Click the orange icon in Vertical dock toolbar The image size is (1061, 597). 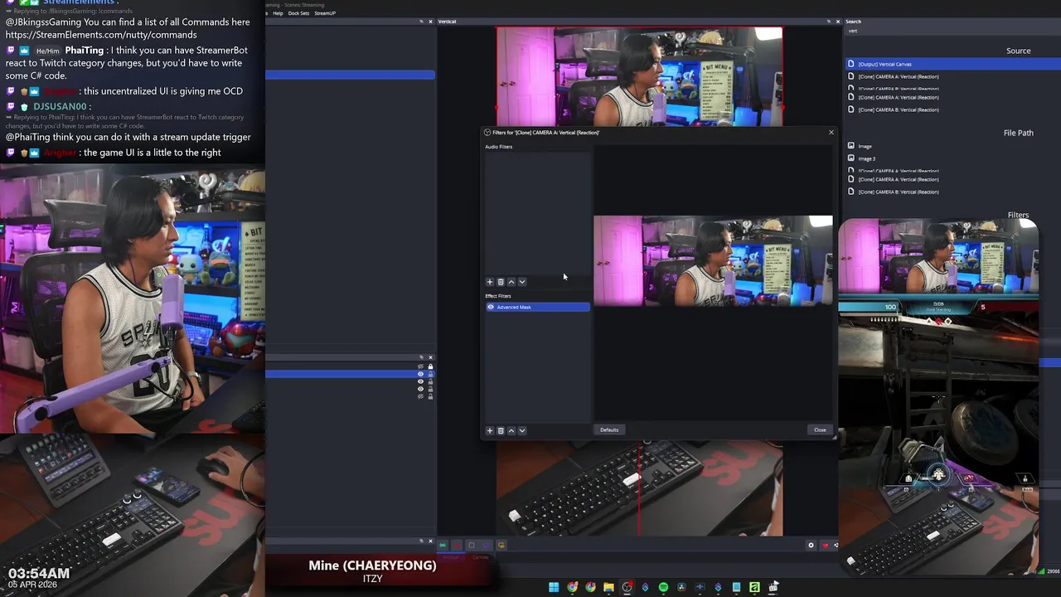coord(501,545)
